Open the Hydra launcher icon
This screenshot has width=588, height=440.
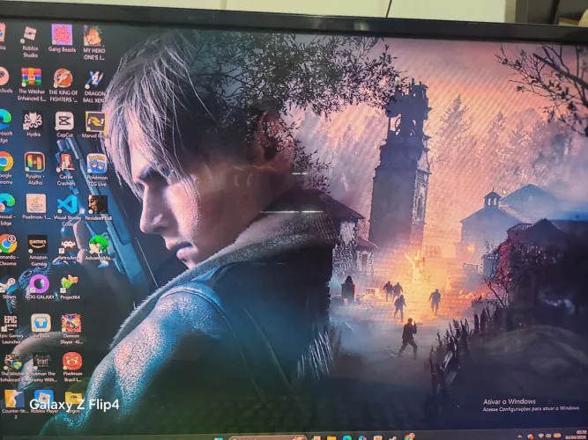click(33, 124)
